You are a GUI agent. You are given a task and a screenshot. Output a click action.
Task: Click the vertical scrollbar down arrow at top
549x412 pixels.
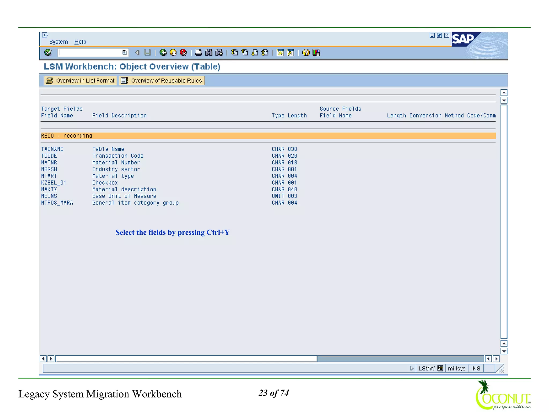(x=504, y=100)
